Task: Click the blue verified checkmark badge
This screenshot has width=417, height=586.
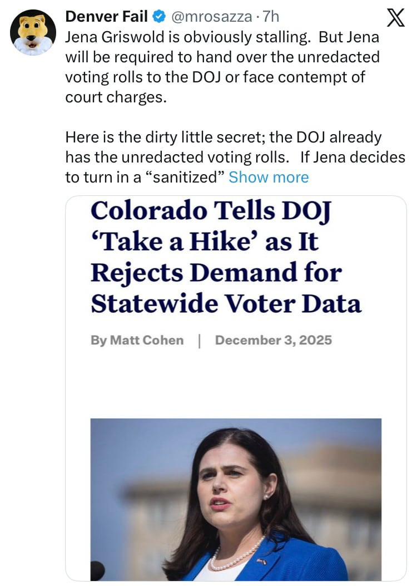Action: point(158,17)
